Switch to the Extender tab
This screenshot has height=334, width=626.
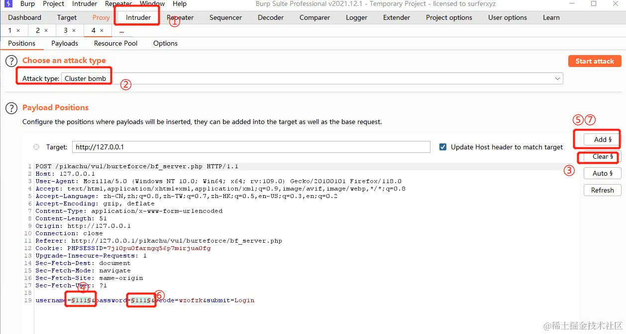tap(397, 17)
